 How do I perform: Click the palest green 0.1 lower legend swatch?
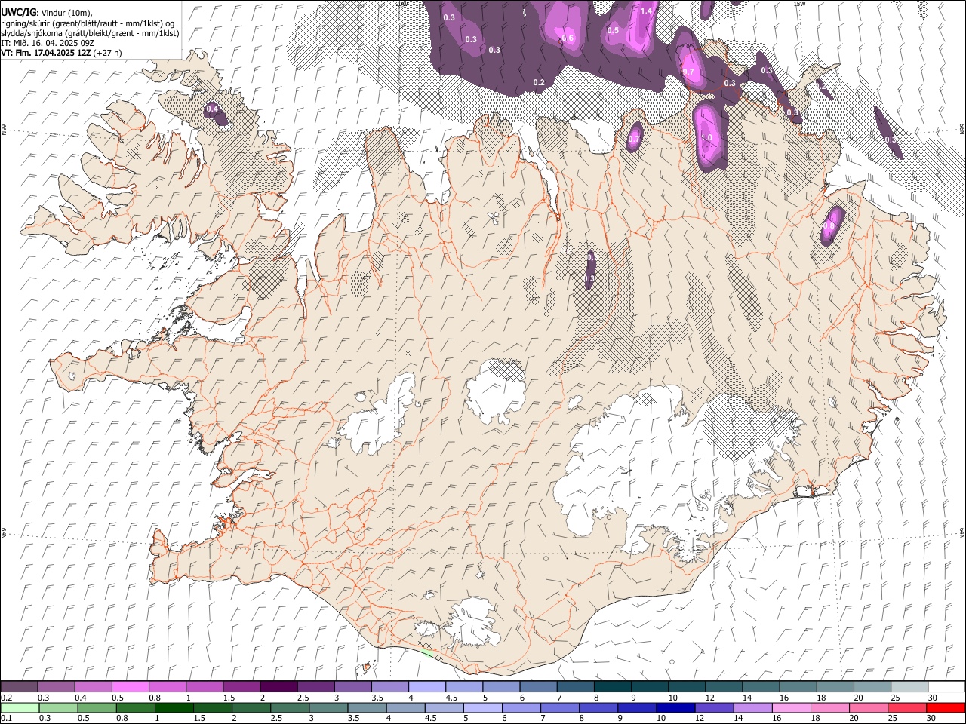(x=20, y=707)
